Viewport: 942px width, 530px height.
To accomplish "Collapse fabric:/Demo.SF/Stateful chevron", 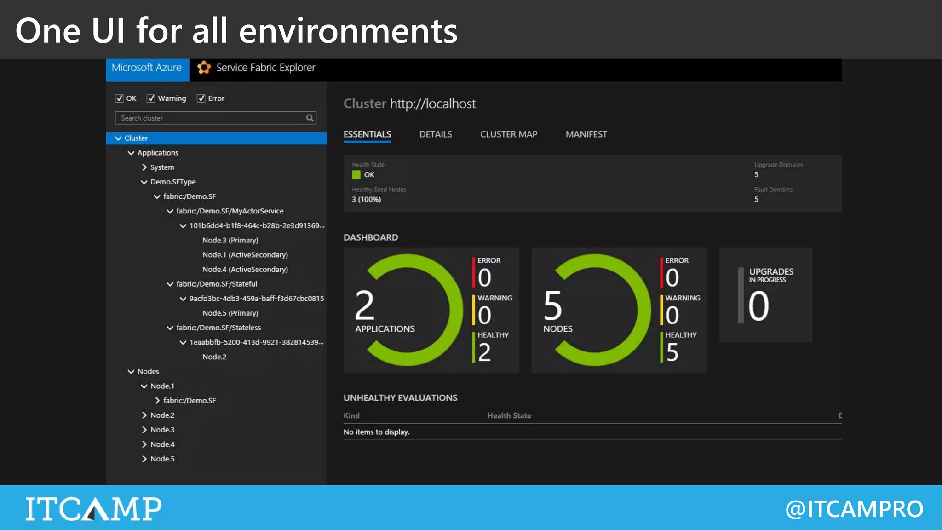I will point(170,284).
